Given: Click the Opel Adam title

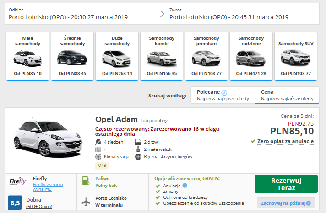Looking at the screenshot, I should coord(116,119).
